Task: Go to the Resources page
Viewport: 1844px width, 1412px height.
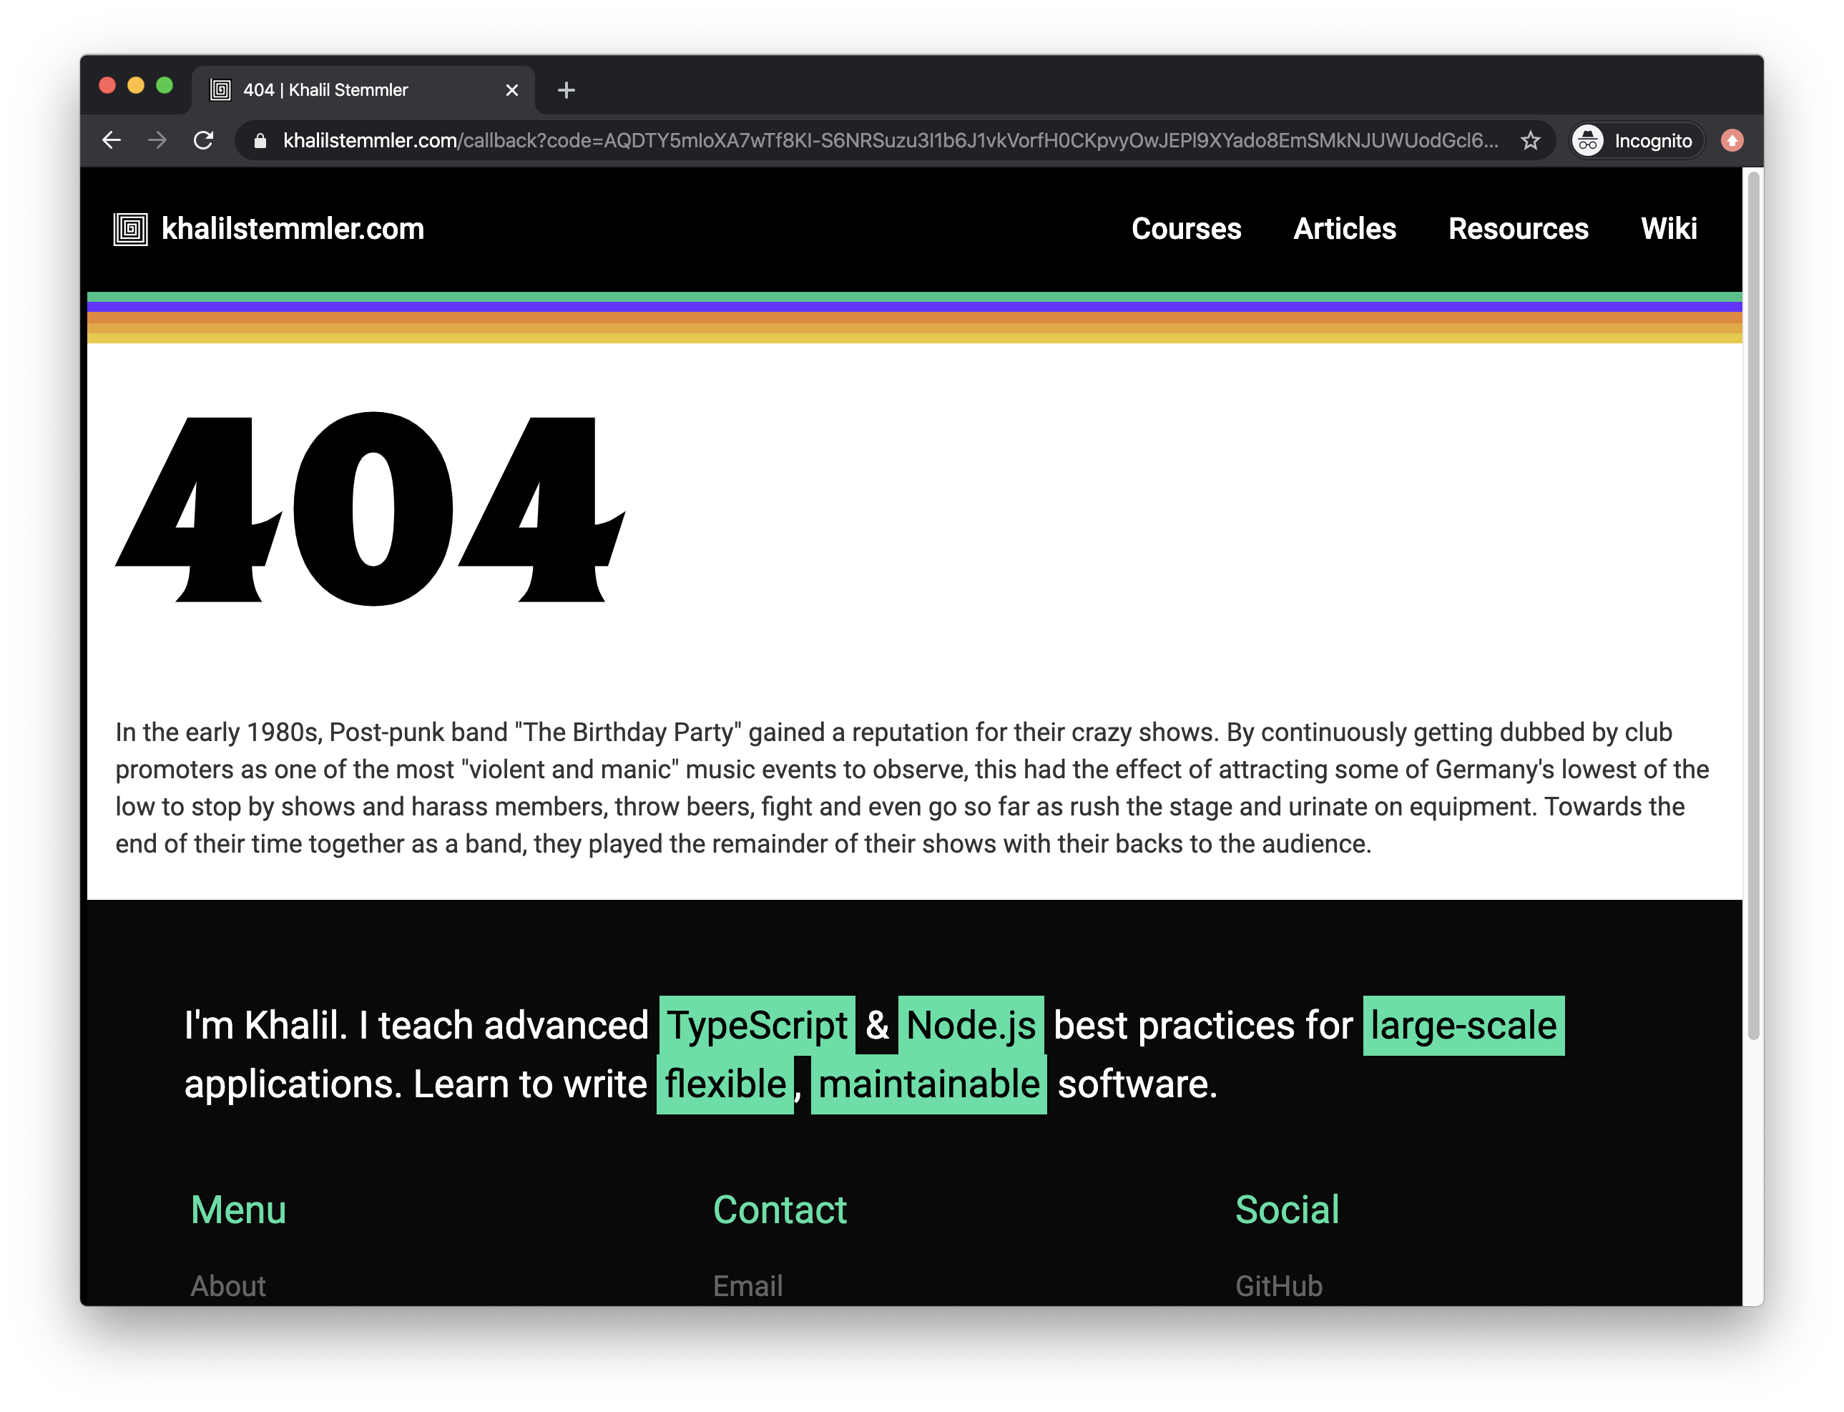Action: click(x=1518, y=229)
